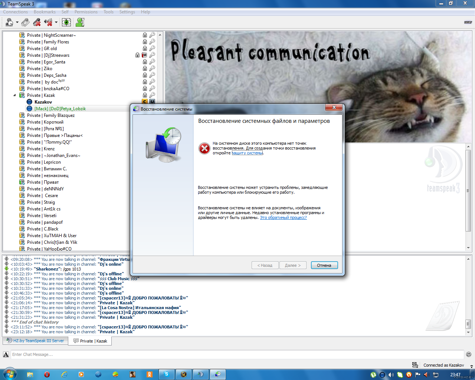475x380 pixels.
Task: Open the text formatting A icon
Action: [6, 354]
